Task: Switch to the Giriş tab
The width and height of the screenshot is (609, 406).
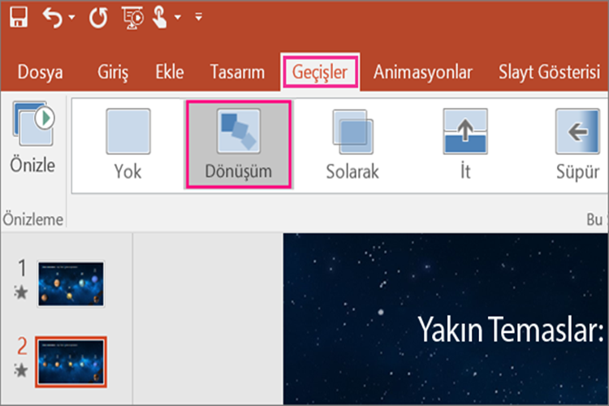Action: [x=113, y=72]
